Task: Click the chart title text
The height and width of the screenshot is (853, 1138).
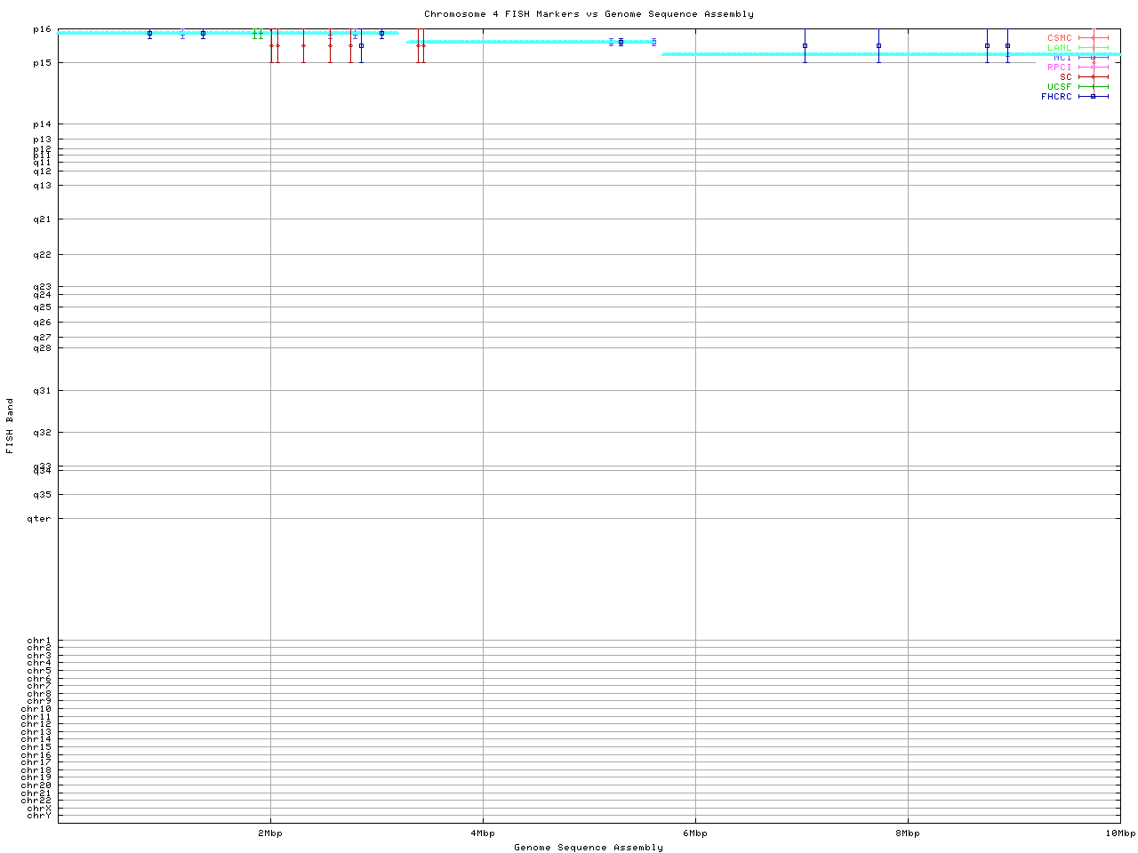Action: tap(589, 14)
